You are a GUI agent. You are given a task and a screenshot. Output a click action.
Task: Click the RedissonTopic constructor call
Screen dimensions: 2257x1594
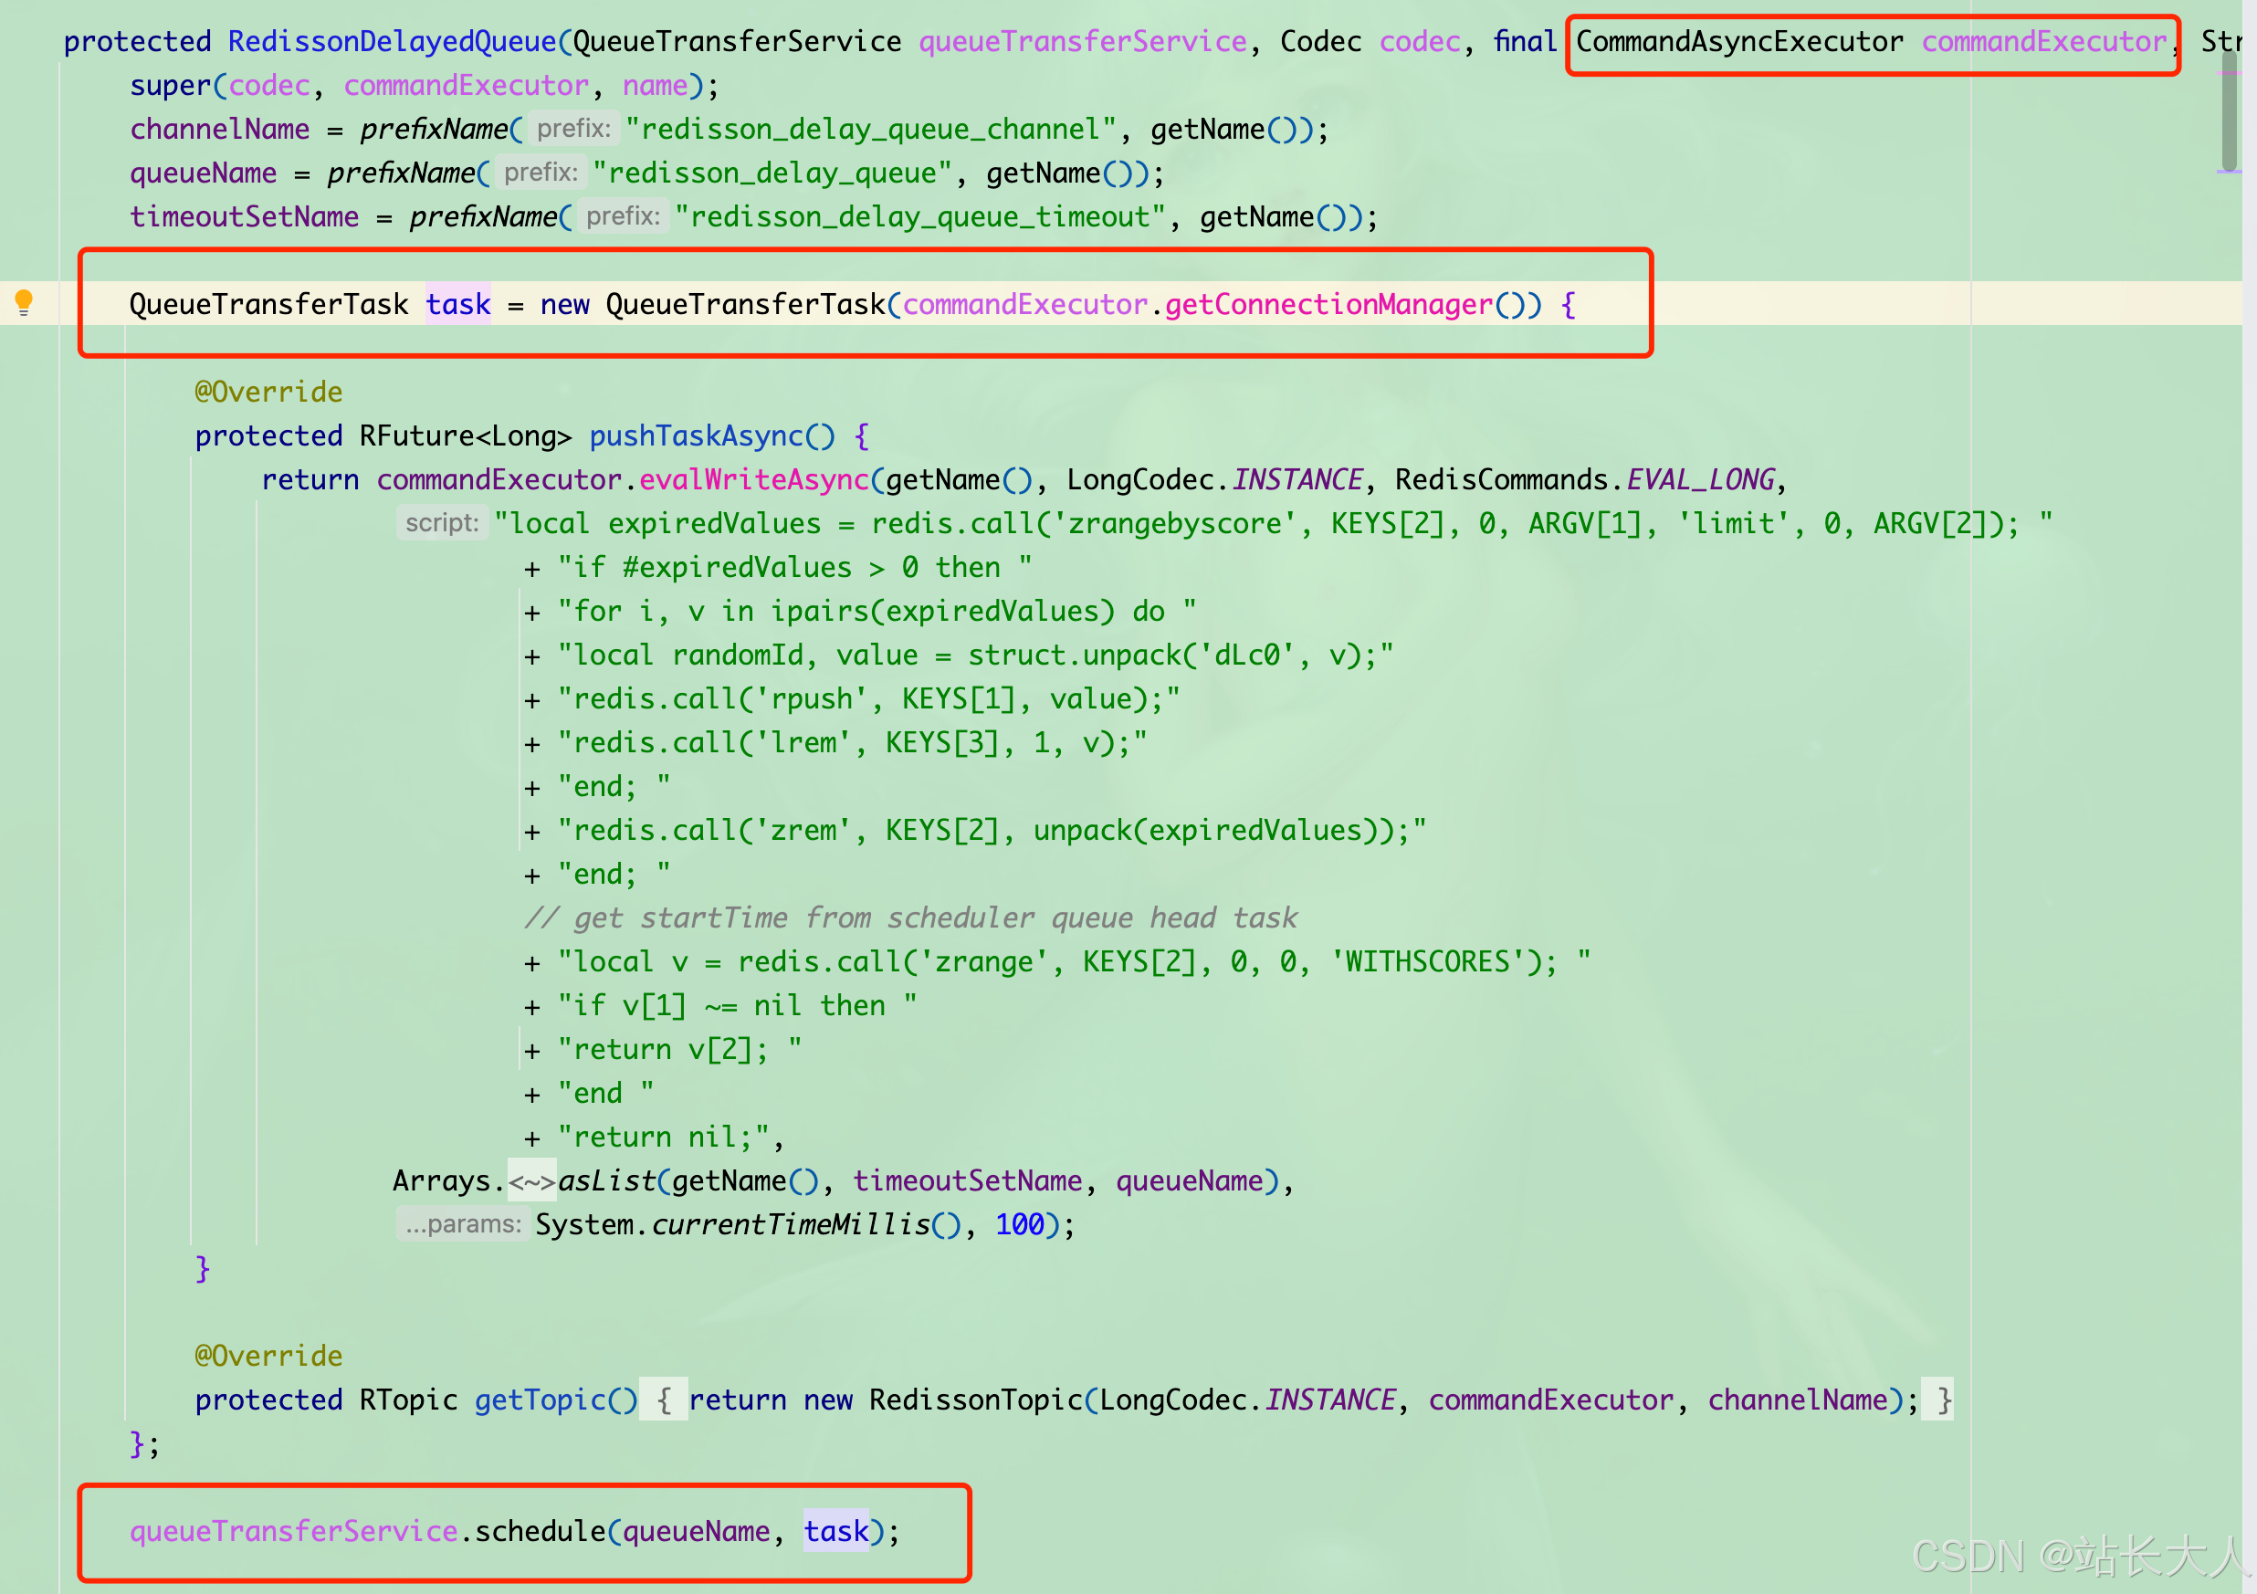[975, 1400]
